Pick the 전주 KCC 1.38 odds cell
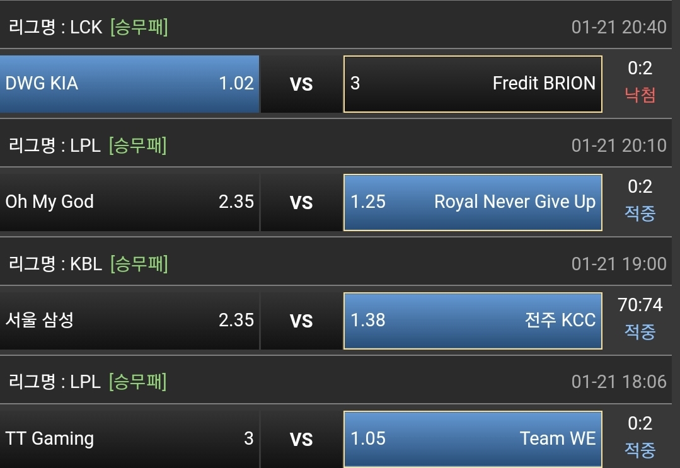 [x=473, y=320]
